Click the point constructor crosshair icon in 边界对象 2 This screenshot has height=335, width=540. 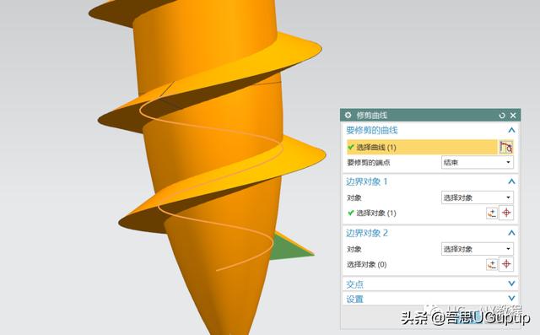click(506, 264)
